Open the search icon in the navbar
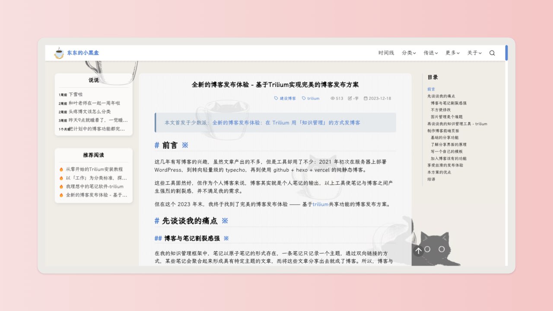 pyautogui.click(x=492, y=53)
